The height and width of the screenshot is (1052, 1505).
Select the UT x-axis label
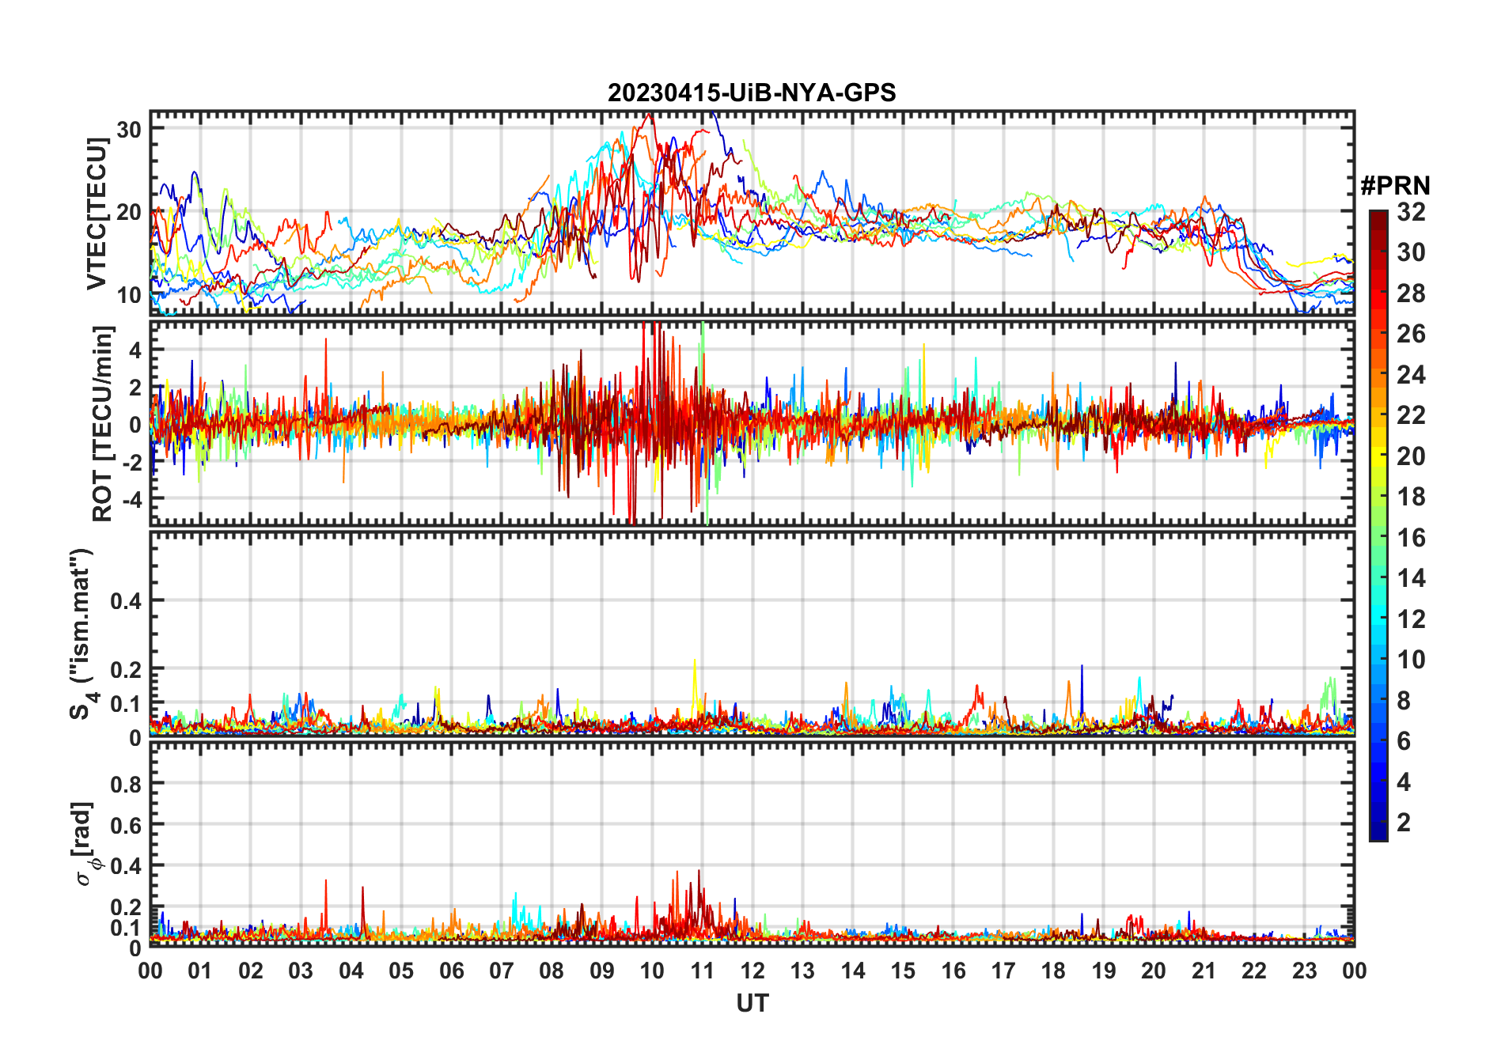[x=752, y=1004]
